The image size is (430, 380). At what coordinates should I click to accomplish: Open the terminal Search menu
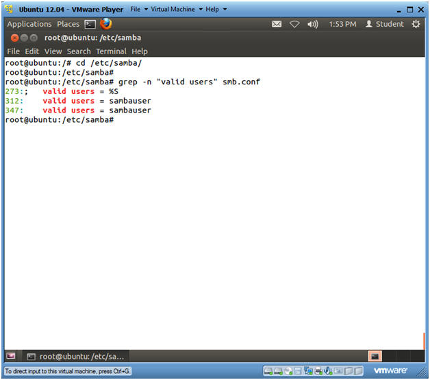click(x=79, y=51)
